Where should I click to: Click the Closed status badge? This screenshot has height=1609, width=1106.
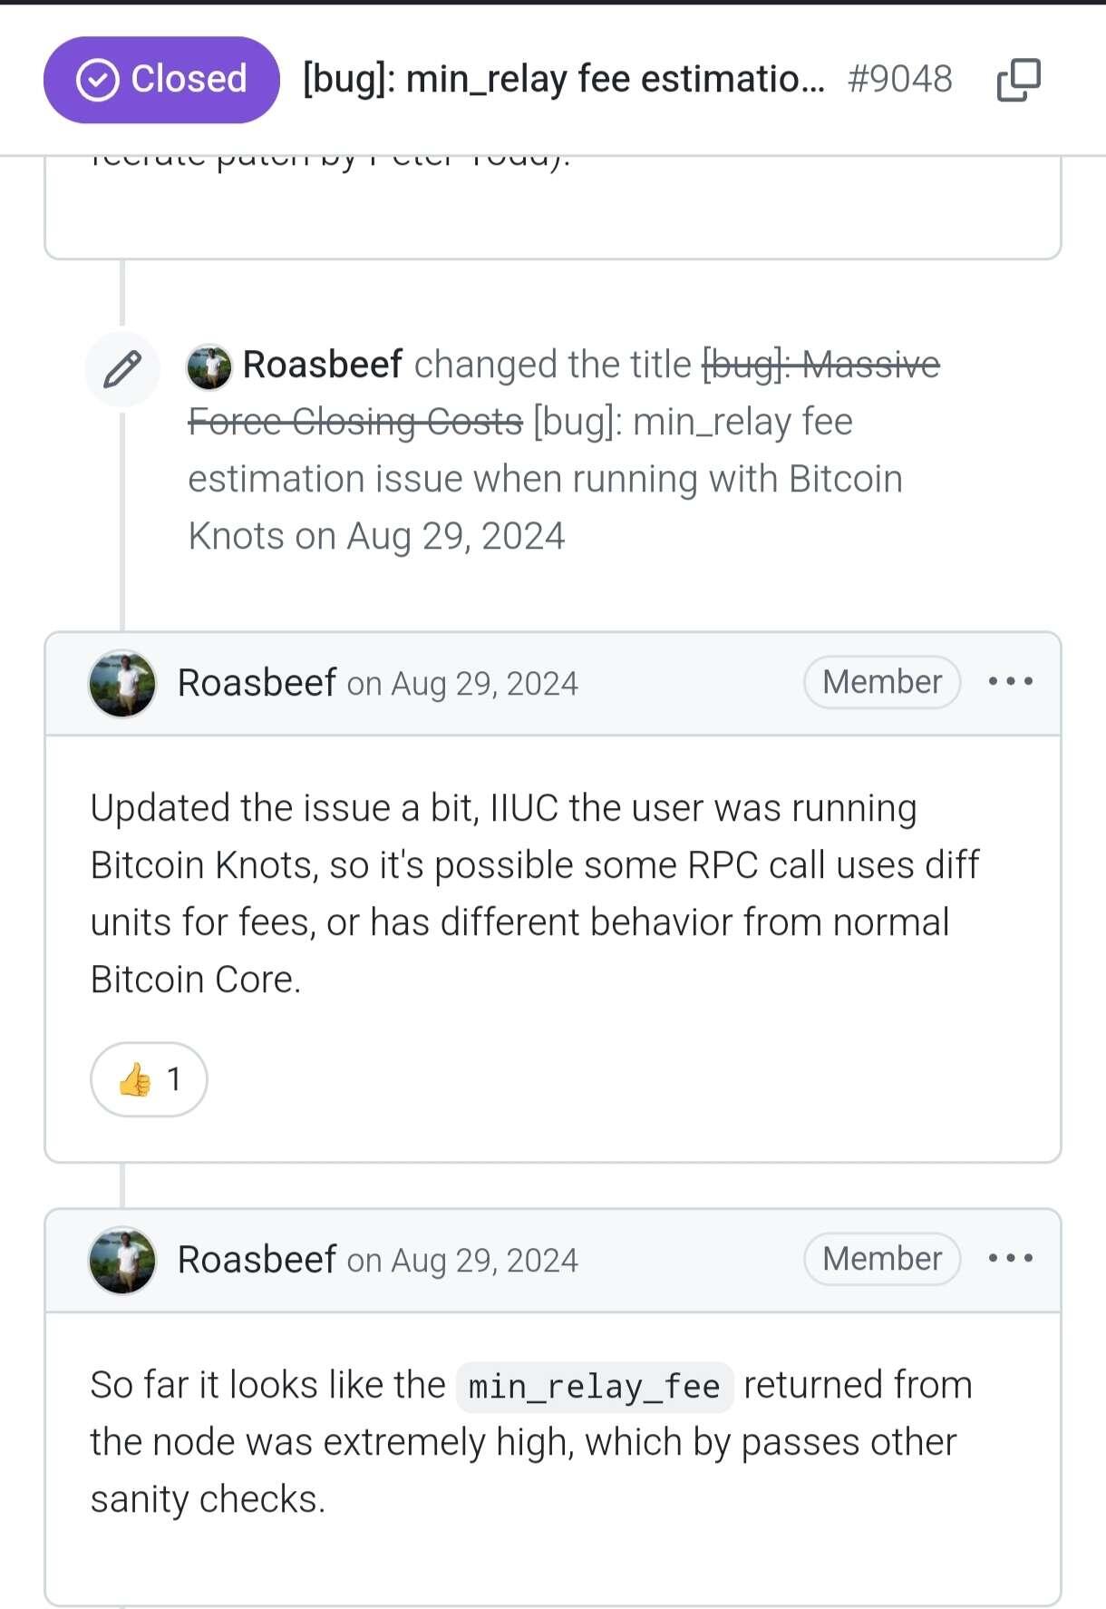click(161, 80)
